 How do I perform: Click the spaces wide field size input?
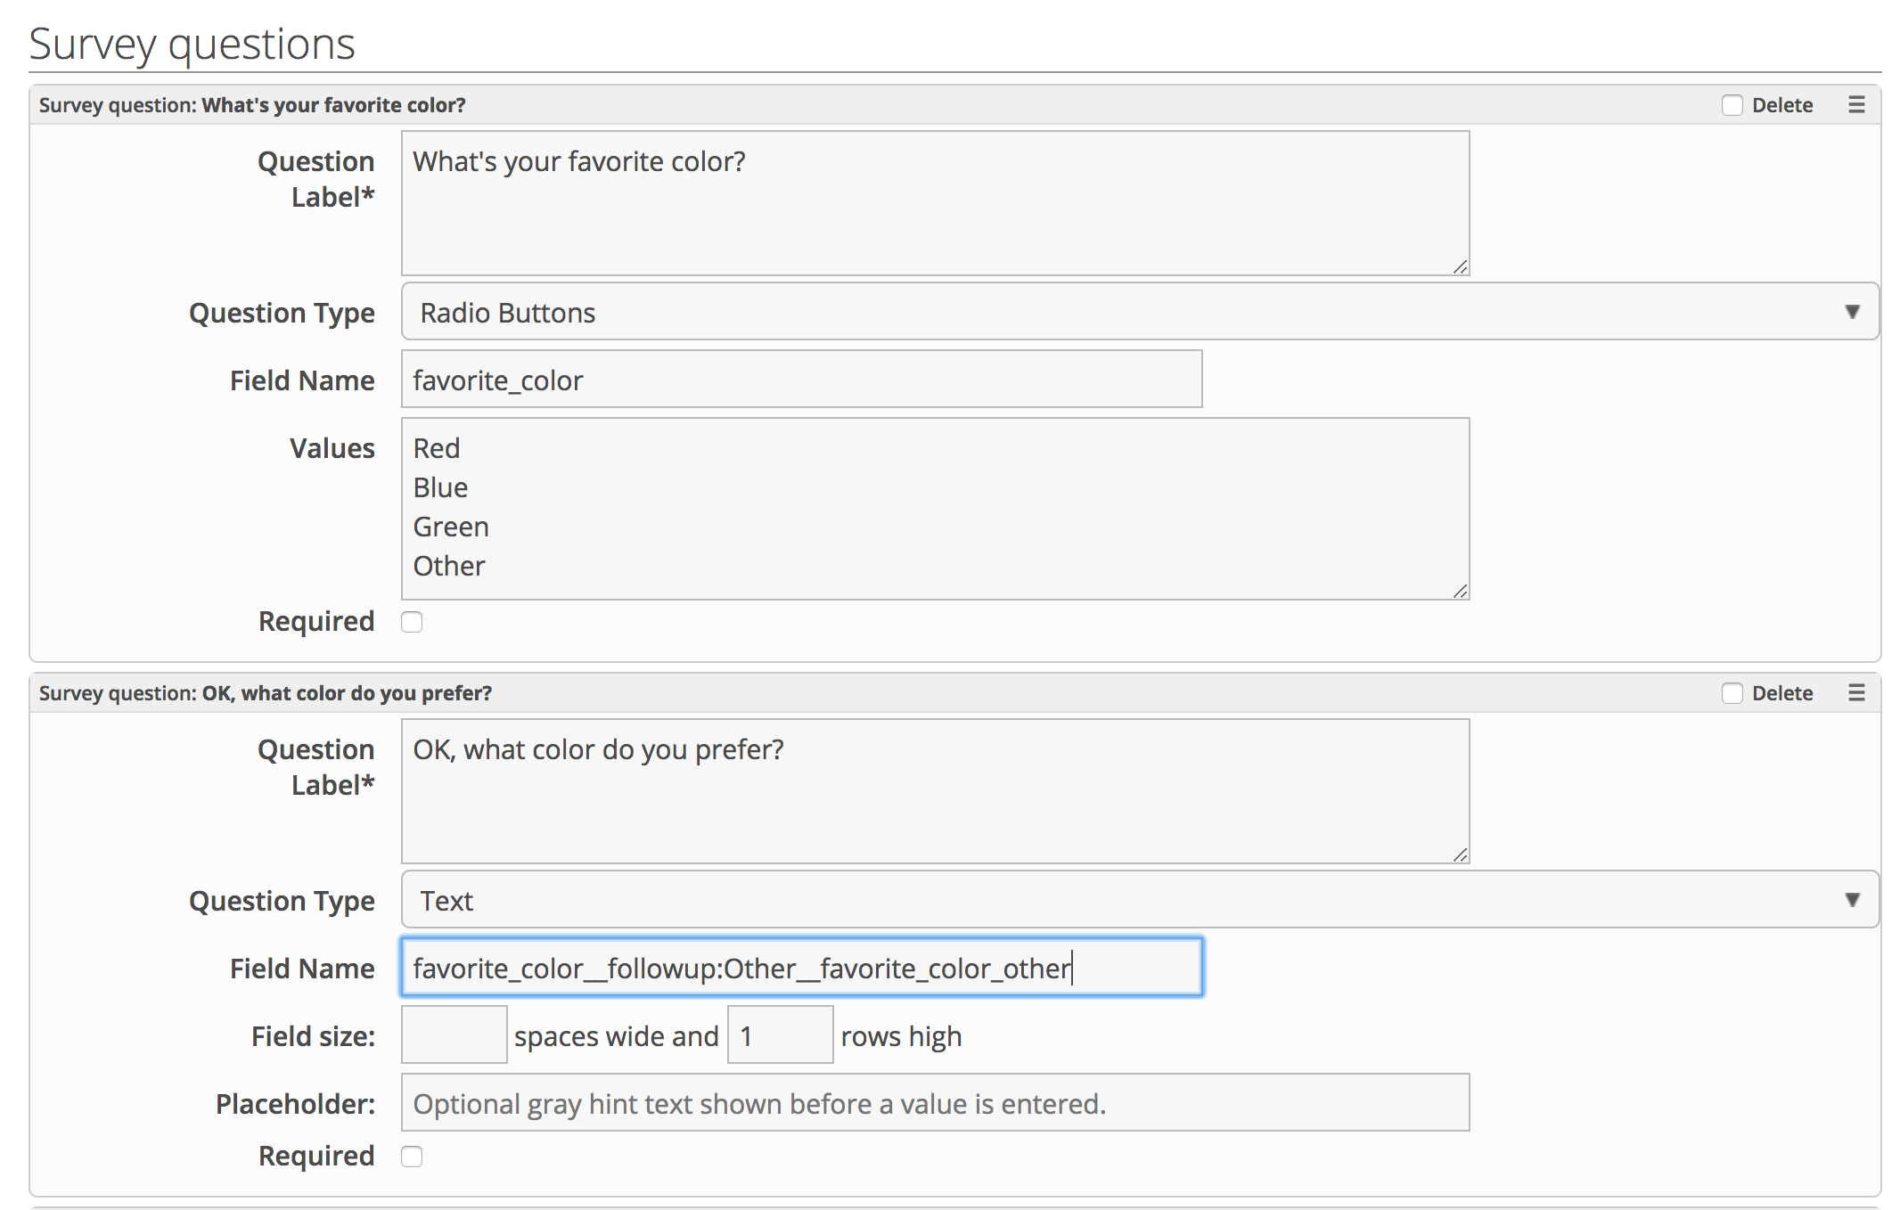point(455,1035)
